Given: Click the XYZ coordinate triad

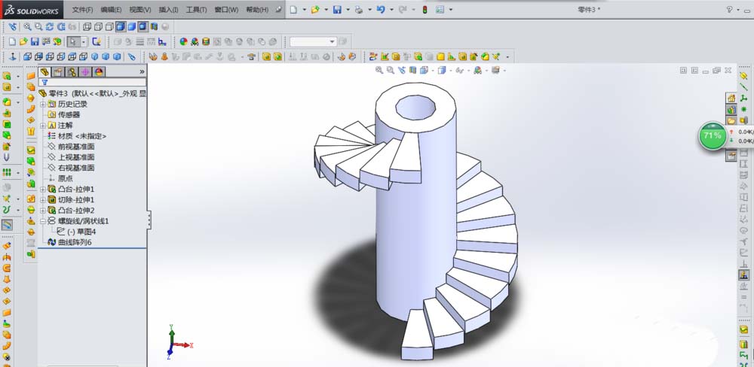Looking at the screenshot, I should (x=178, y=342).
